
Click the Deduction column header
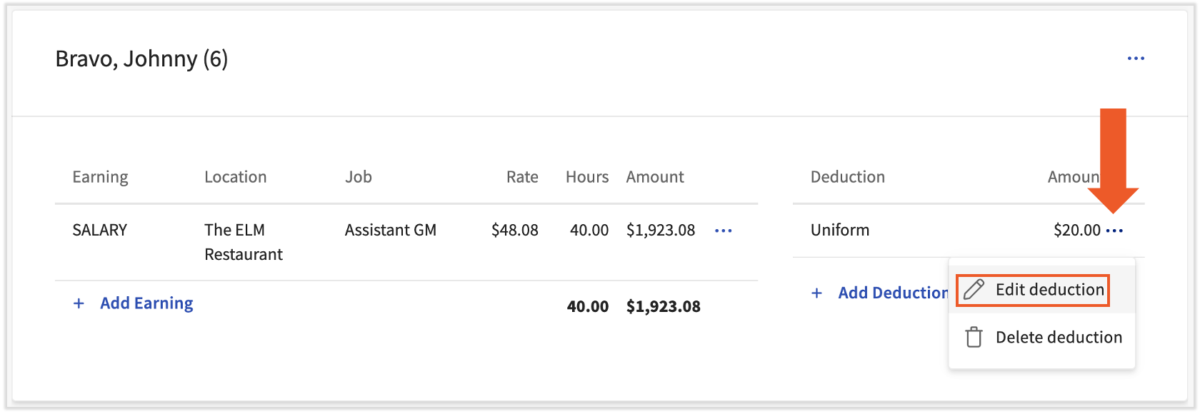point(847,177)
